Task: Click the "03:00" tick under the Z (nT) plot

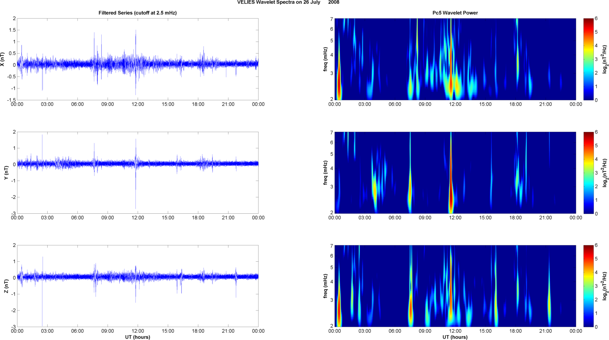Action: (47, 331)
